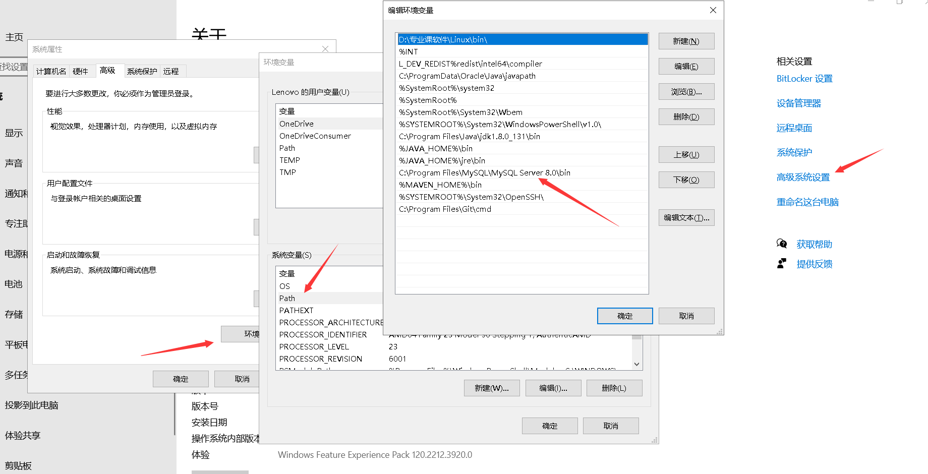Open the 重命名这台电脑 link
Screen dimensions: 928x474
807,202
